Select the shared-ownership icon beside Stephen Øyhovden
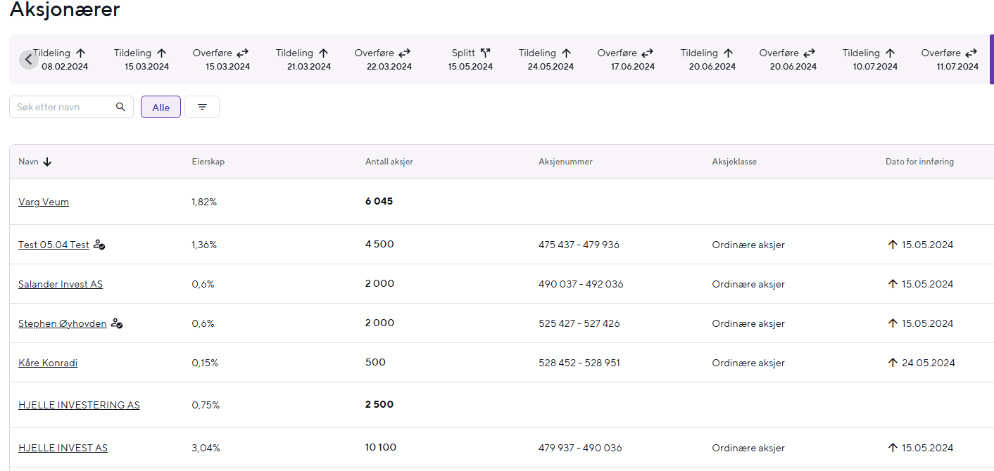 117,324
